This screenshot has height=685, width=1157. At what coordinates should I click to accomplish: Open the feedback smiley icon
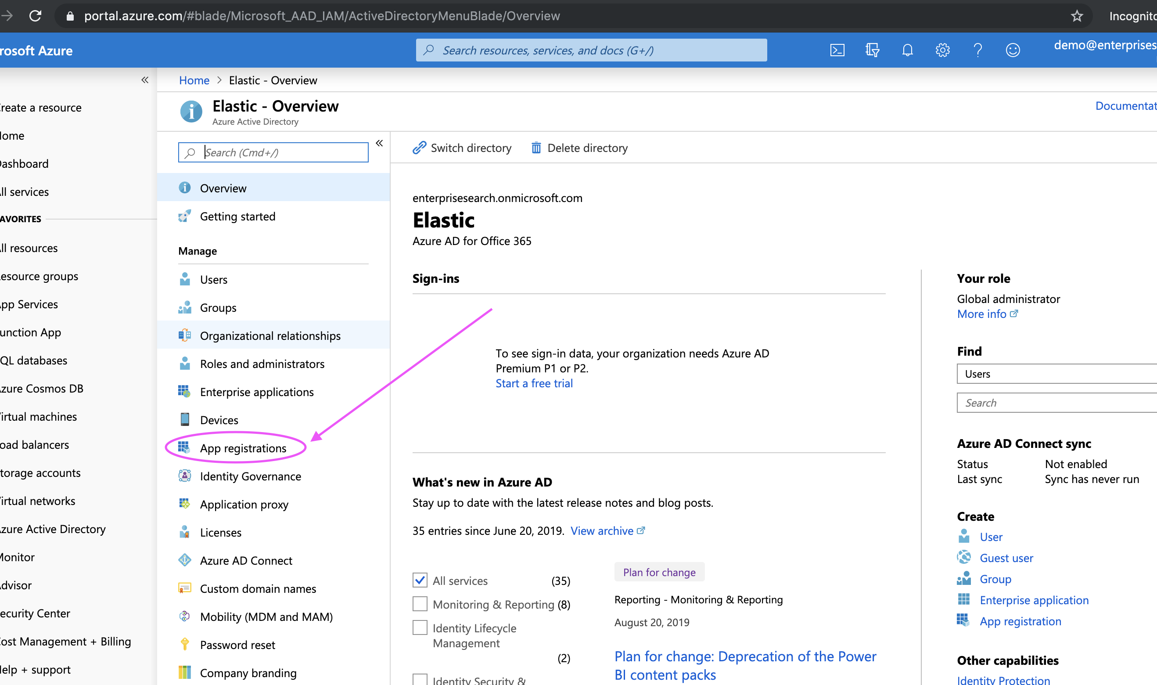(1012, 50)
